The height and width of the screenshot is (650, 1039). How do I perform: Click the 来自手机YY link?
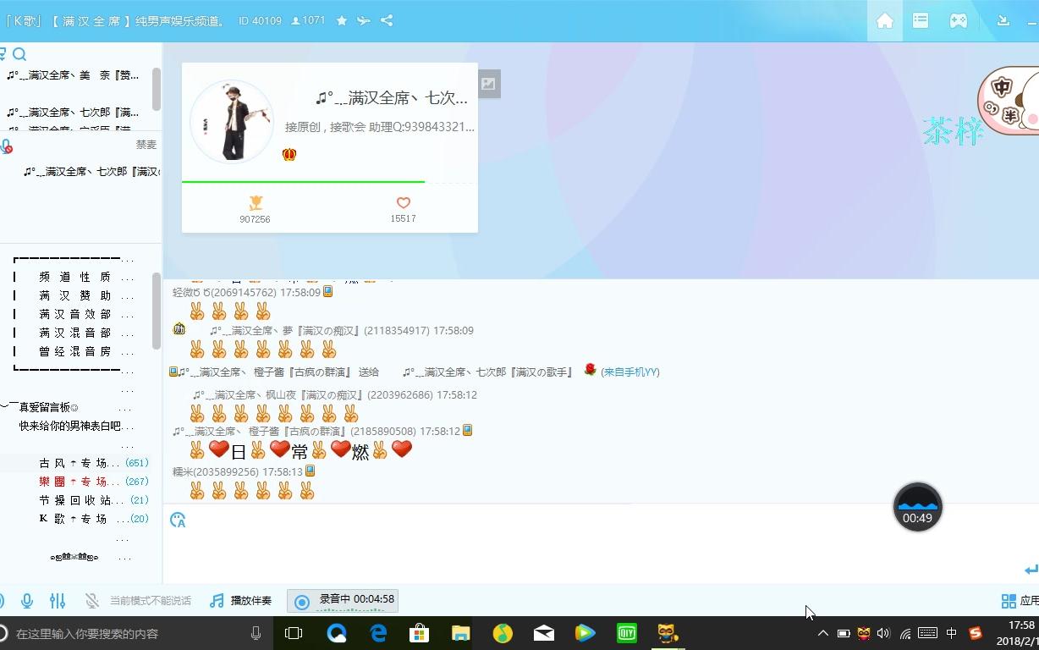[x=629, y=372]
